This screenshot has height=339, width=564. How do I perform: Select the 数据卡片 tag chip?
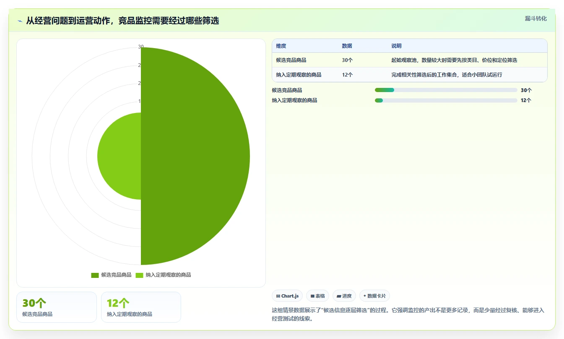pyautogui.click(x=374, y=296)
